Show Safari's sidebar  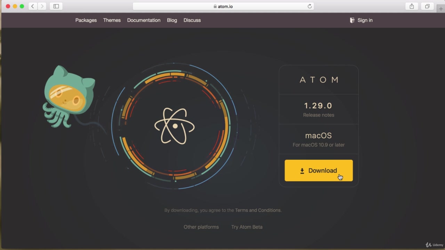(x=56, y=6)
